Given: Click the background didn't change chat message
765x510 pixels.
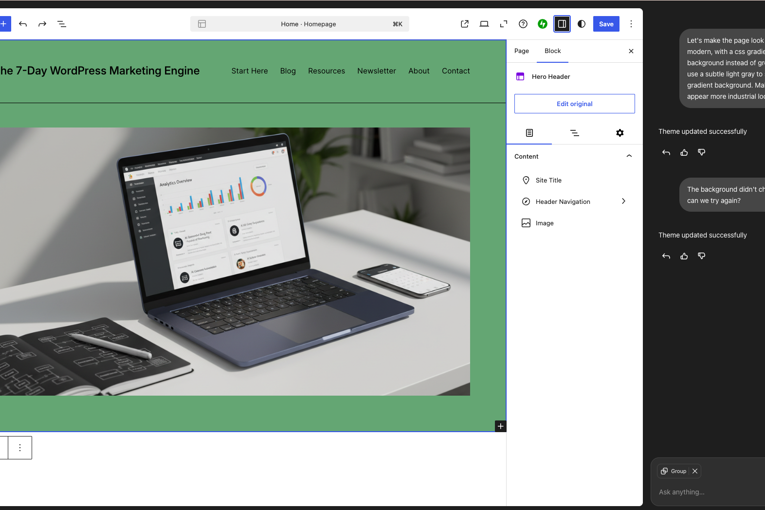Looking at the screenshot, I should [x=722, y=195].
